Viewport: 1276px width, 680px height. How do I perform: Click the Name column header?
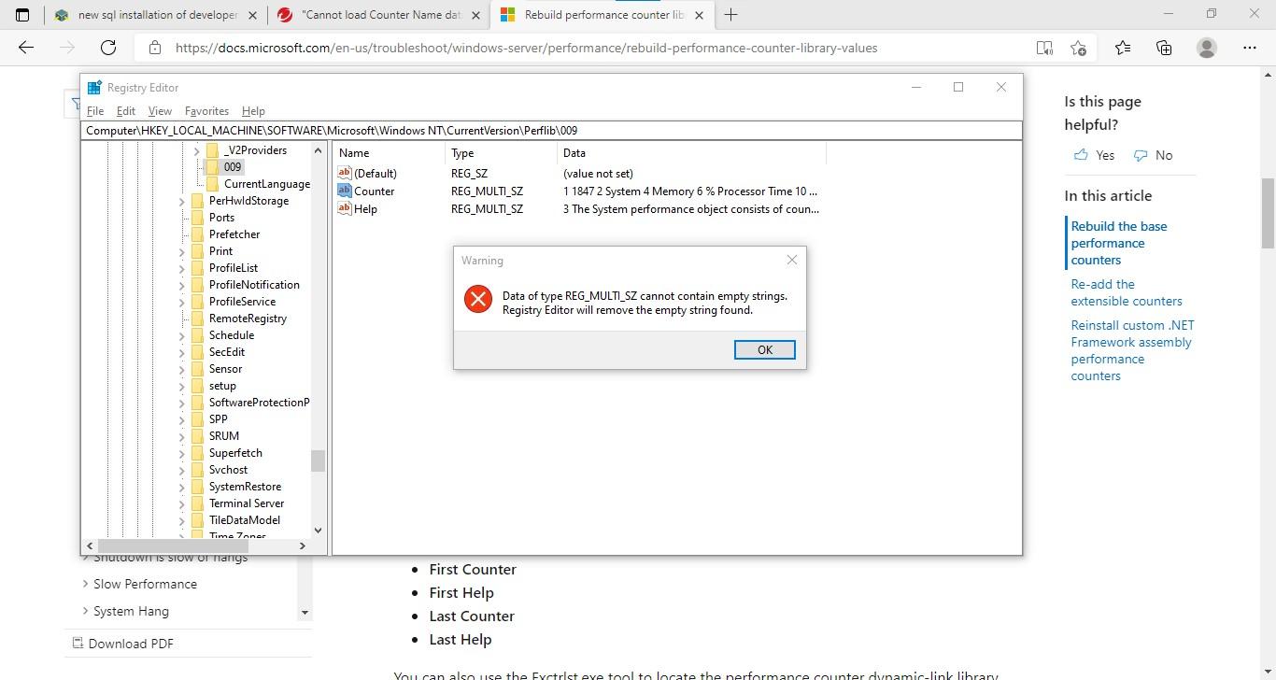(389, 153)
